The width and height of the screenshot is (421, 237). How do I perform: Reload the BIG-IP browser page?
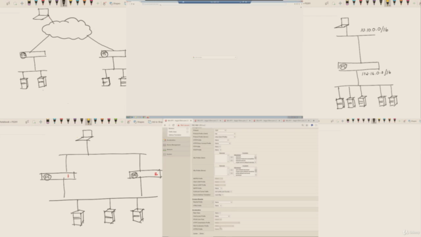(x=174, y=125)
